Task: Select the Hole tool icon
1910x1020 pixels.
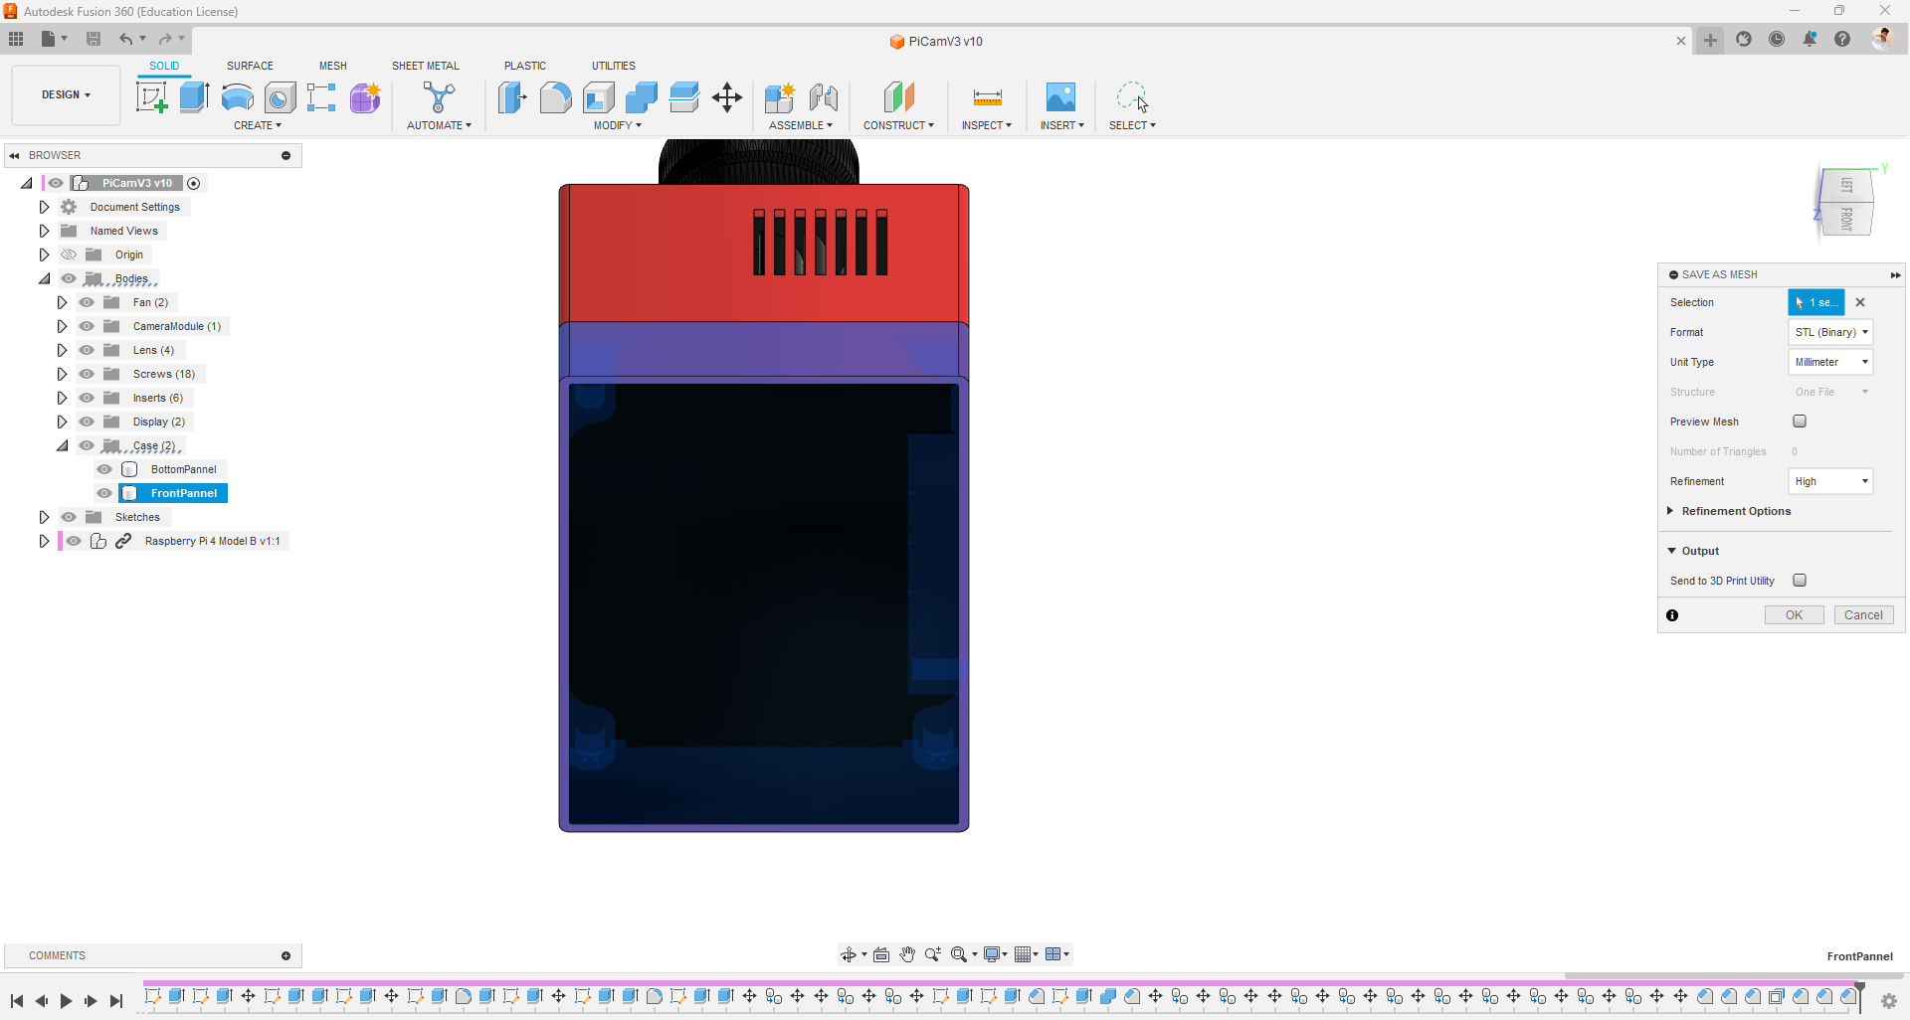Action: pyautogui.click(x=280, y=97)
